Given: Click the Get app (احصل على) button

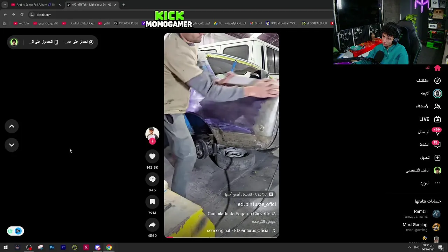Looking at the screenshot, I should point(79,42).
